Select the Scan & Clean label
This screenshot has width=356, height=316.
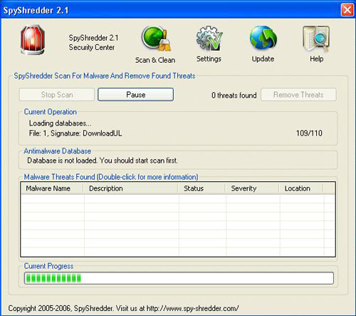155,60
